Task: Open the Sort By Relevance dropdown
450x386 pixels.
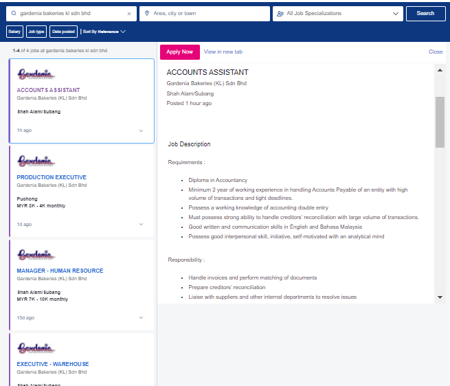Action: pos(104,32)
